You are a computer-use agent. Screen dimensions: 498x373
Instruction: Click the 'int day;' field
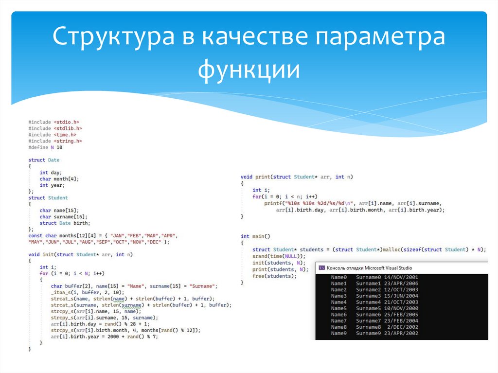(x=51, y=173)
